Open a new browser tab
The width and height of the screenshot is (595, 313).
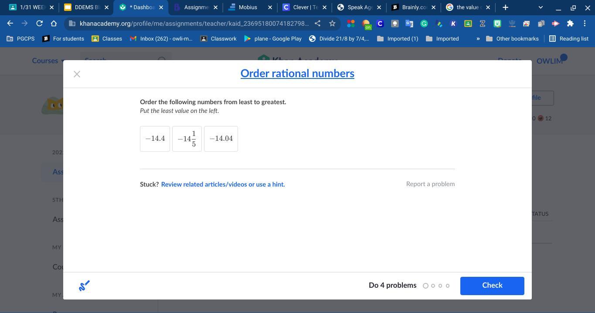click(505, 7)
